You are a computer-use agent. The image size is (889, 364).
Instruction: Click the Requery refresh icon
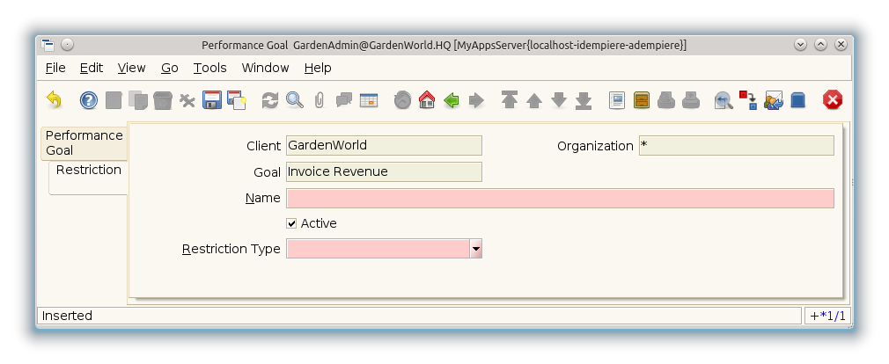pos(270,100)
